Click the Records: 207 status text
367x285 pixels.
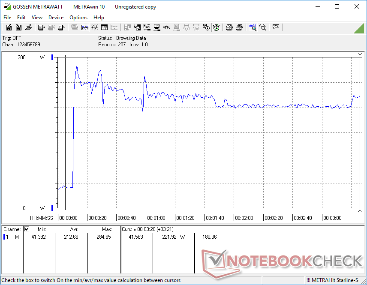point(112,45)
